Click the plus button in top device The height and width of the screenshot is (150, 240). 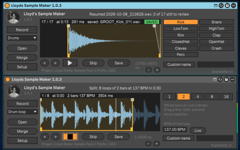coord(157,70)
